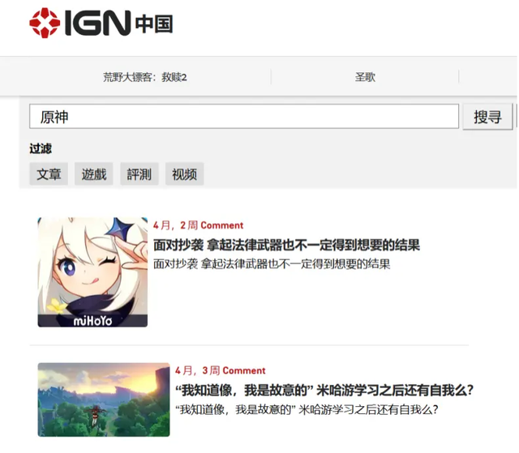Click the 过滤 filter heading
The height and width of the screenshot is (453, 519).
(x=41, y=148)
